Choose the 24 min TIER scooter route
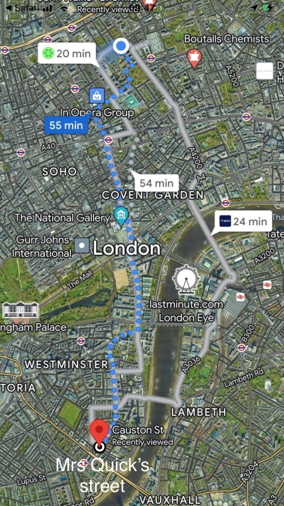 click(244, 222)
